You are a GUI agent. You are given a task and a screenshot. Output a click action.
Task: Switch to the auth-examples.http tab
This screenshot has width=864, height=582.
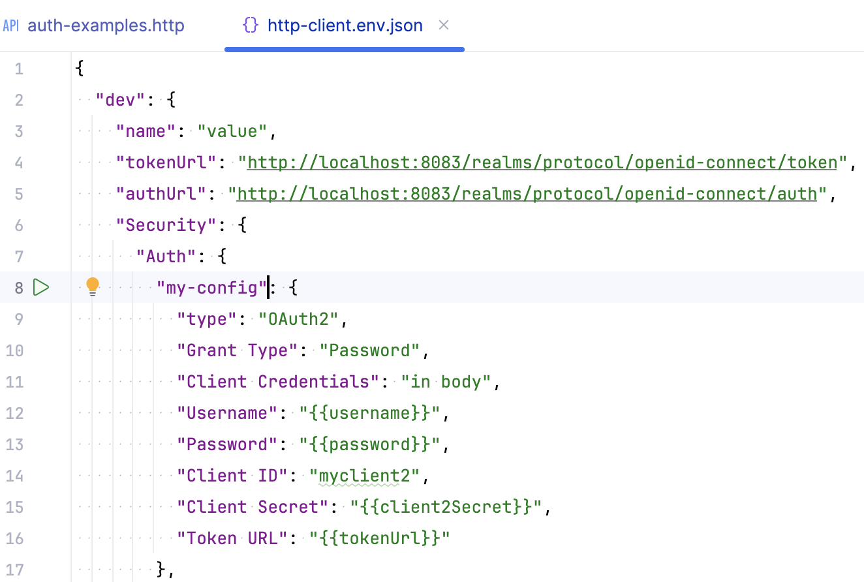click(x=106, y=25)
